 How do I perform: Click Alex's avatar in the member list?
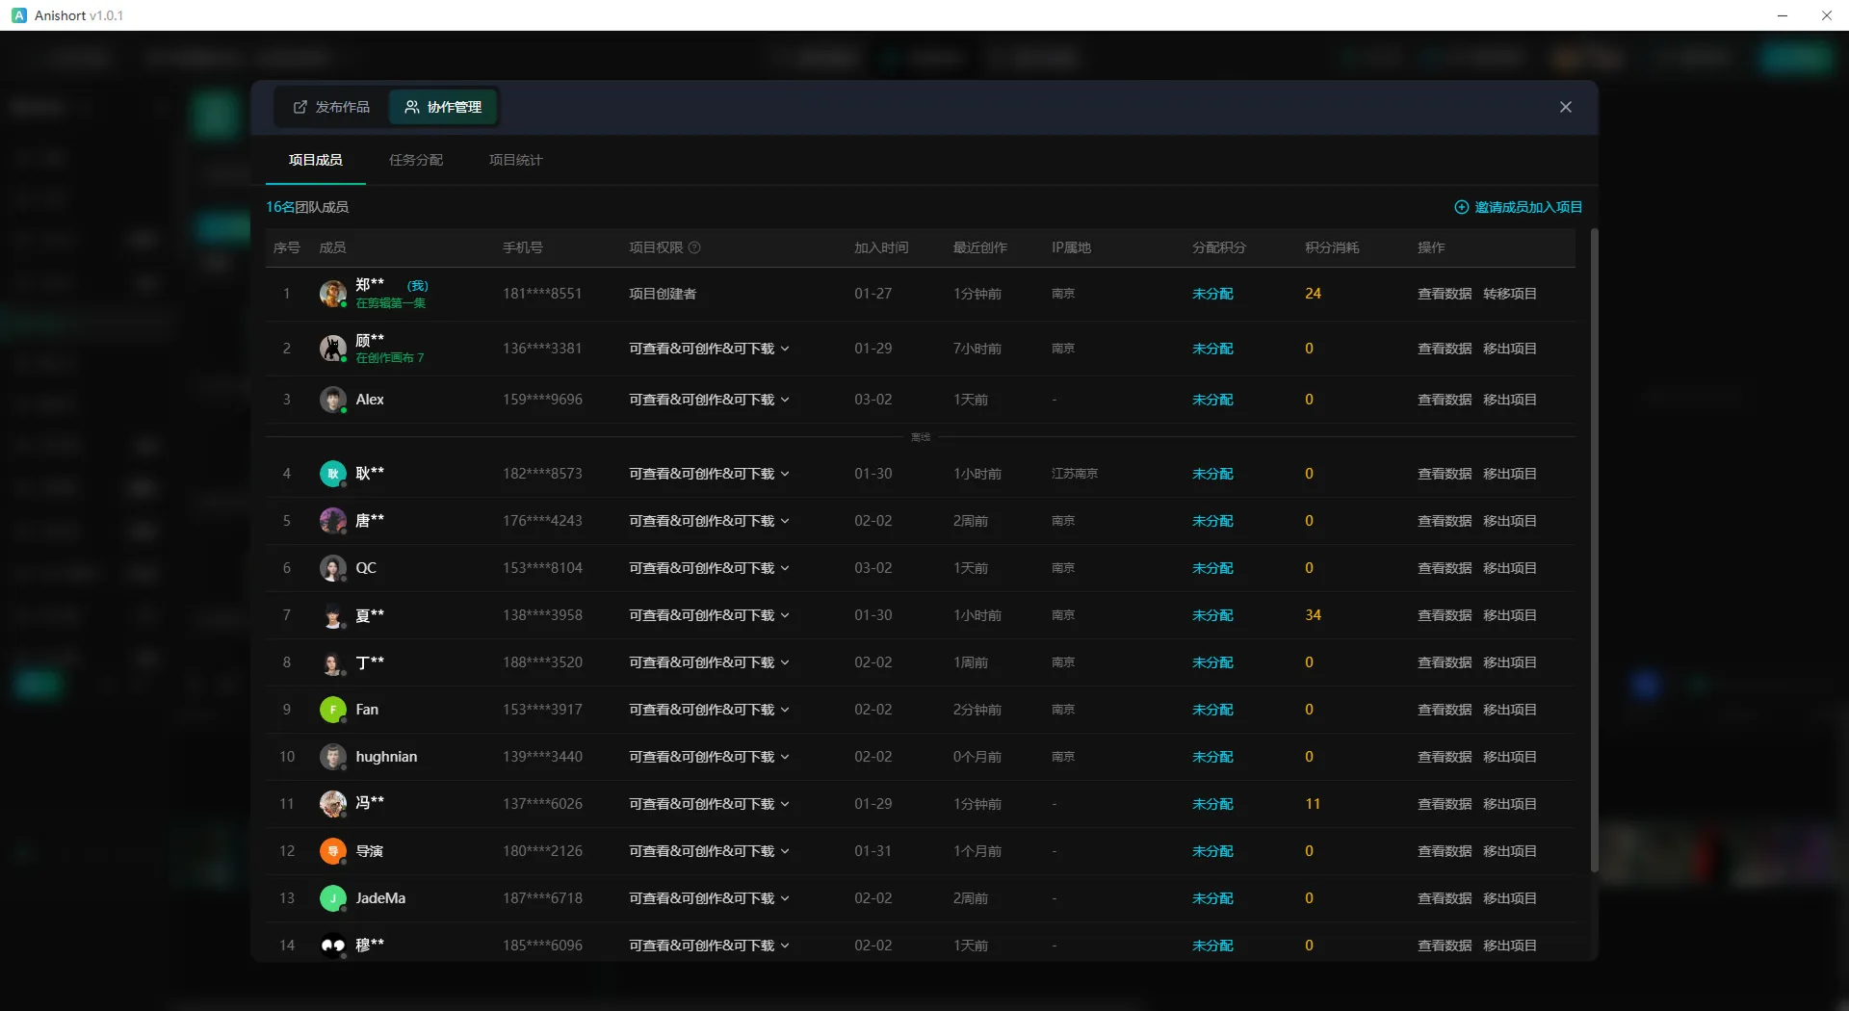point(333,400)
